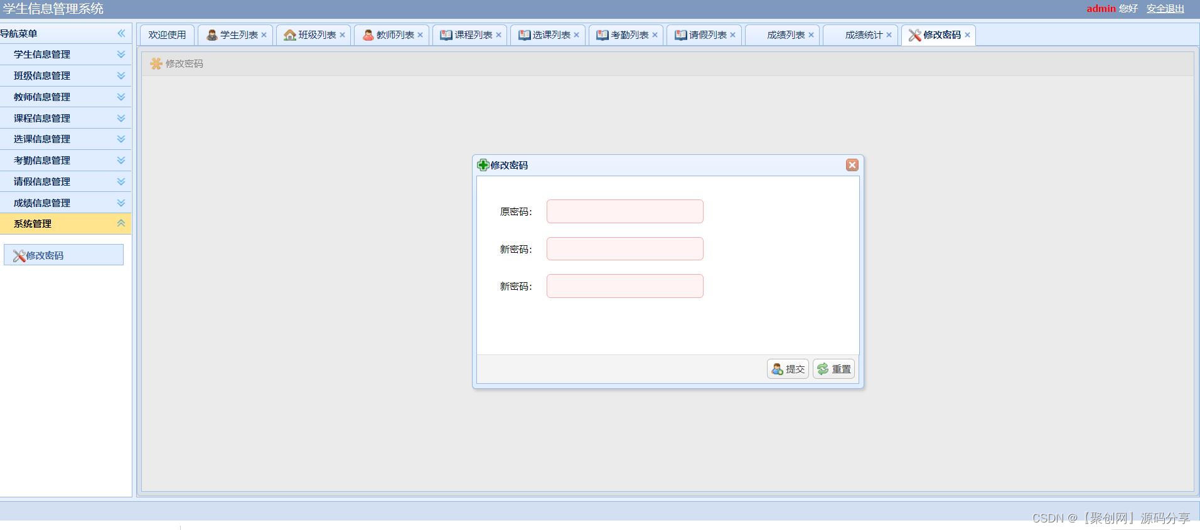Expand 请假信息管理 accordion section
The height and width of the screenshot is (530, 1200).
pyautogui.click(x=65, y=182)
